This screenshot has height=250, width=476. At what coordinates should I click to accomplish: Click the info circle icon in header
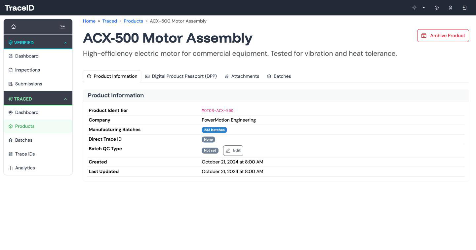click(437, 8)
